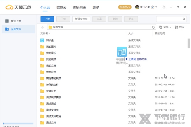Click the date 2018-10-31 14:41
The image size is (191, 127).
[x=165, y=104]
